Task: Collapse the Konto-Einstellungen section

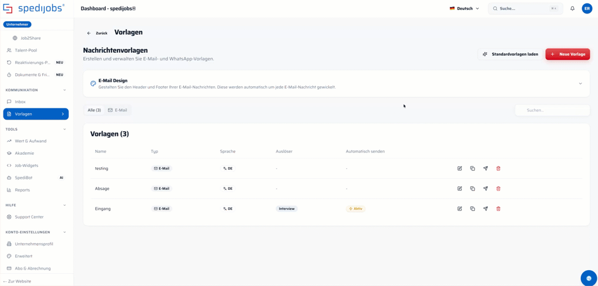Action: (65, 232)
